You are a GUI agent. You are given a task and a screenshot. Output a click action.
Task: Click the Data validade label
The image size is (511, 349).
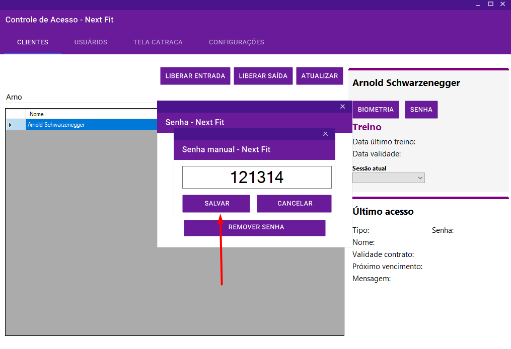click(x=377, y=154)
